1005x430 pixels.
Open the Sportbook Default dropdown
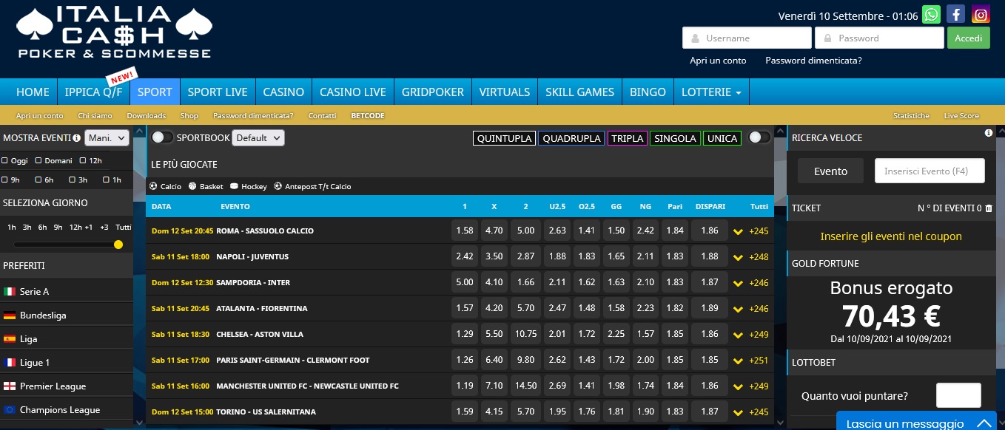coord(258,138)
